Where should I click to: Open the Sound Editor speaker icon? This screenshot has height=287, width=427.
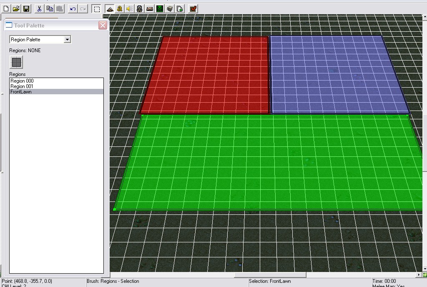129,9
